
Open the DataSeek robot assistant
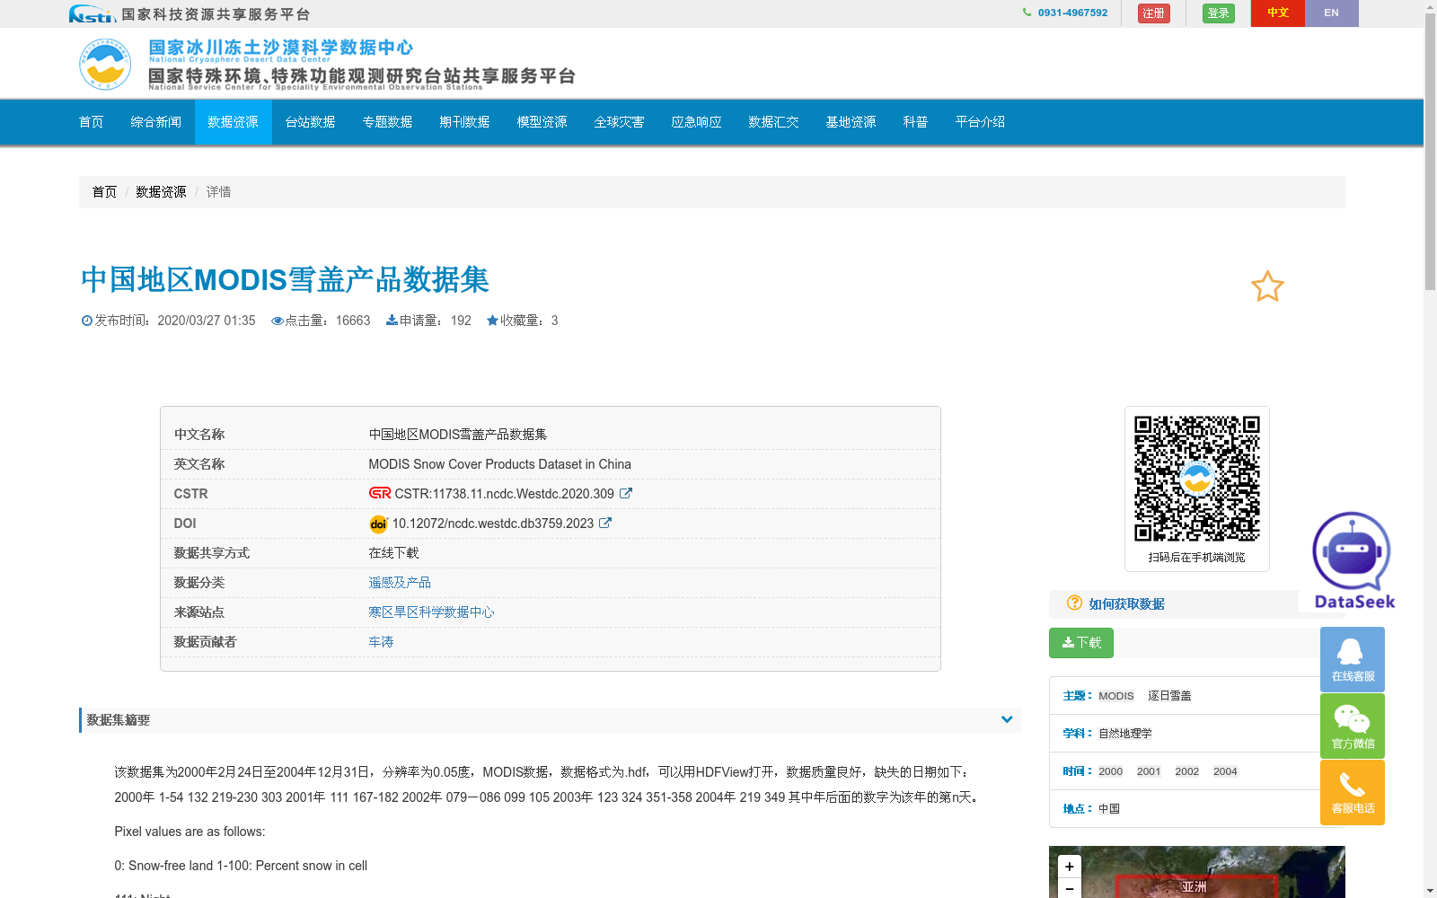pyautogui.click(x=1353, y=560)
